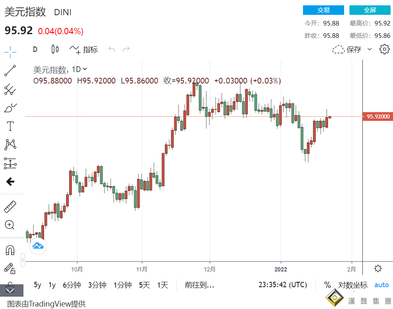Pick the text annotation tool

click(10, 126)
